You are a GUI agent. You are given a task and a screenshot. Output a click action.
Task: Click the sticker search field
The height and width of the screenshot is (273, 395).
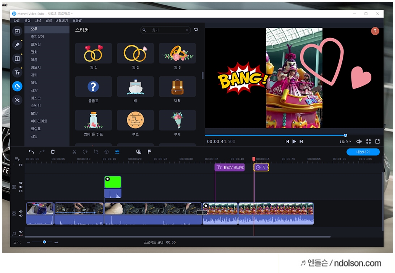tap(165, 30)
